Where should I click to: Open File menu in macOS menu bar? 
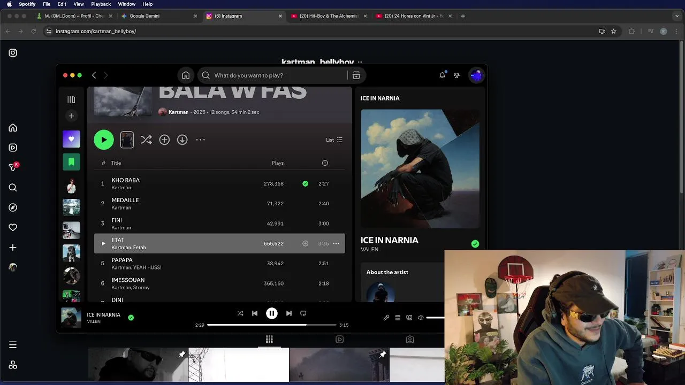coord(47,4)
